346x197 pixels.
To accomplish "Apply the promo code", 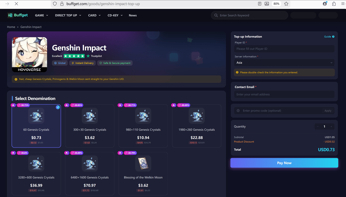I will click(328, 111).
